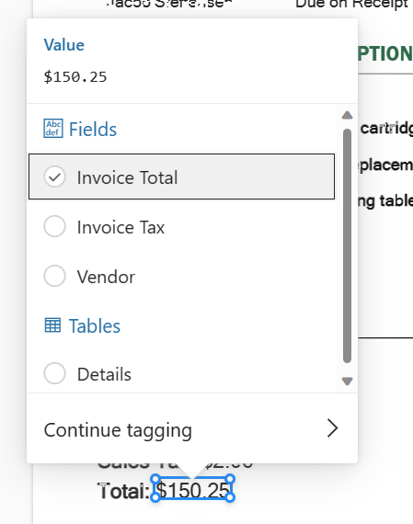
Task: Select the highlighted $150.25 total in document
Action: pyautogui.click(x=193, y=488)
